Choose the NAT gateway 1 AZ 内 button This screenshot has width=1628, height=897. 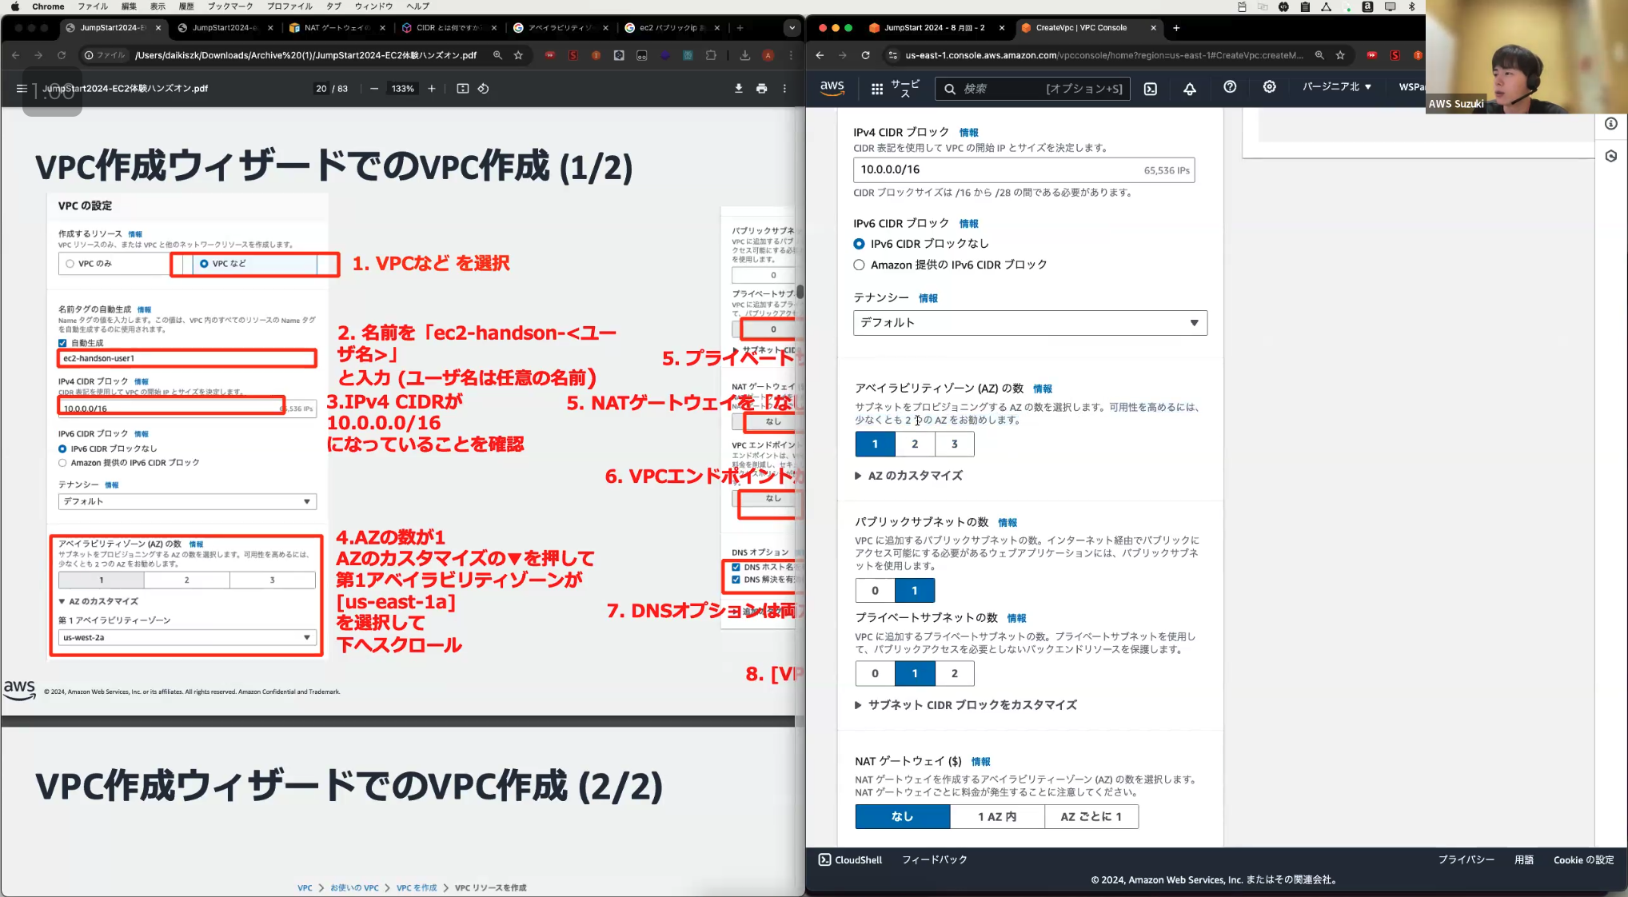click(996, 816)
